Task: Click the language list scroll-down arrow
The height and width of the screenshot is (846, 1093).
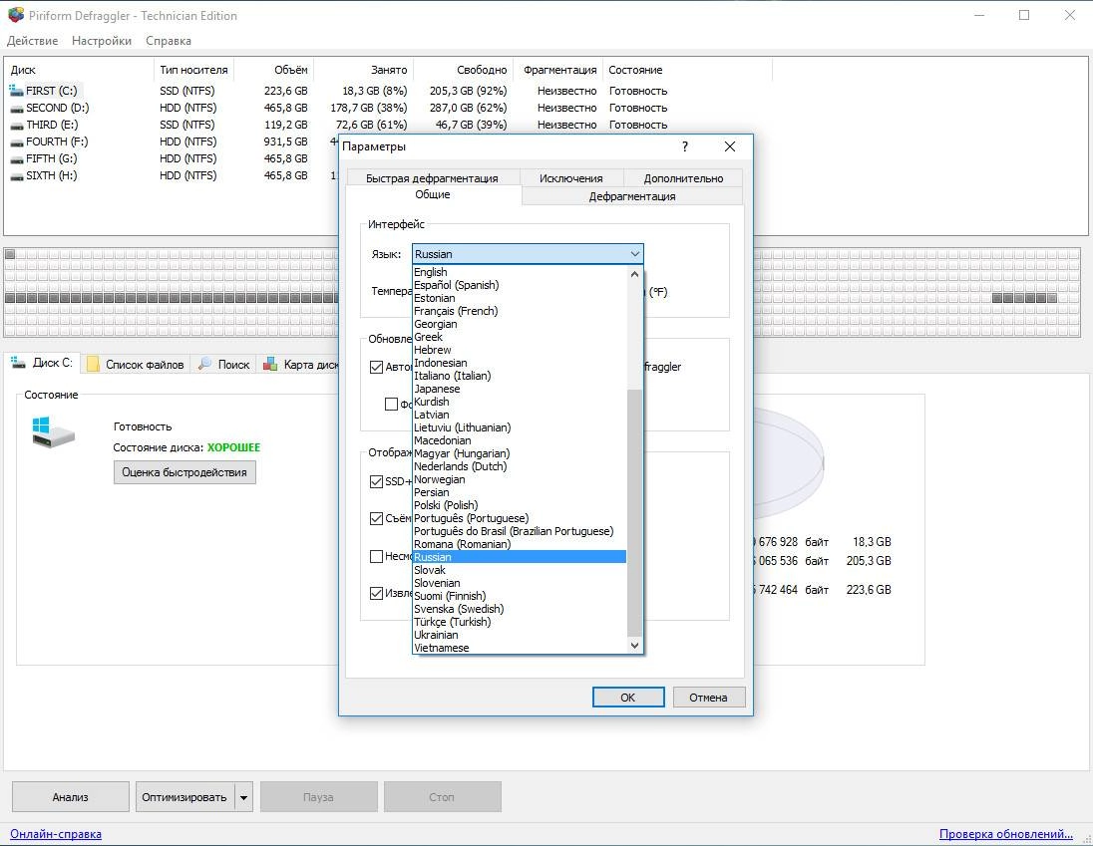Action: click(x=634, y=646)
